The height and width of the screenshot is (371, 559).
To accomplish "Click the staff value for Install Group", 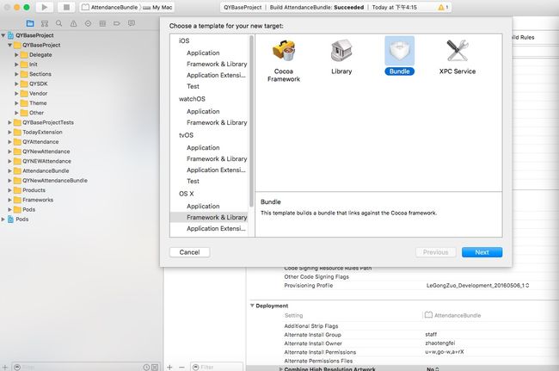I will point(431,335).
